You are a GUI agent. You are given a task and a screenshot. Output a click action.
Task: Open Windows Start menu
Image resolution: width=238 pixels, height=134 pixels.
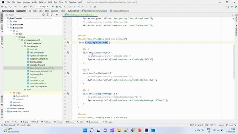point(85,130)
